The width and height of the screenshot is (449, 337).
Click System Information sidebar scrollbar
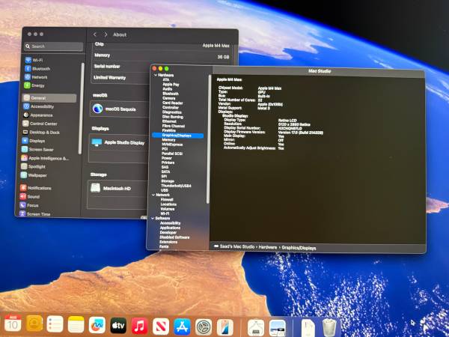tap(209, 139)
